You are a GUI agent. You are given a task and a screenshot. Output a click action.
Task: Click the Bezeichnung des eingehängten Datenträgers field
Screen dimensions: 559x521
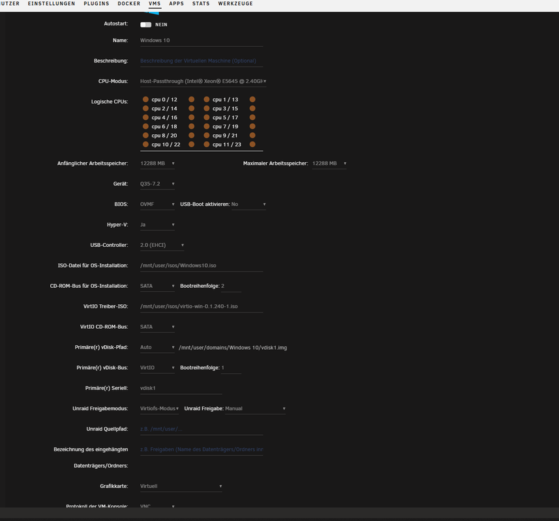[202, 449]
